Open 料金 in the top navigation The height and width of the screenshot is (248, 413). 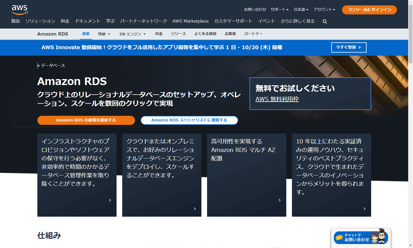[65, 21]
